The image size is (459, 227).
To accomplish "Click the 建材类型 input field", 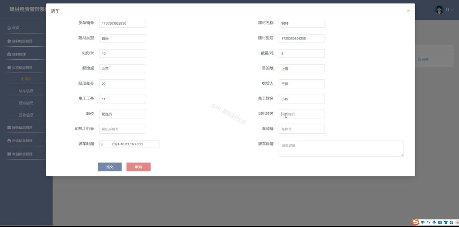I will pyautogui.click(x=122, y=39).
